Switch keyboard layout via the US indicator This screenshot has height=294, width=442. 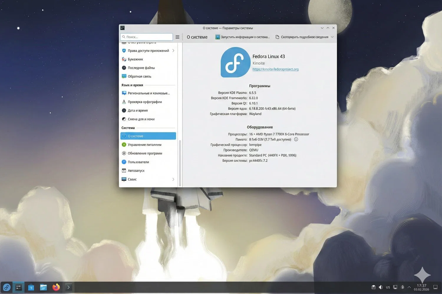click(388, 287)
